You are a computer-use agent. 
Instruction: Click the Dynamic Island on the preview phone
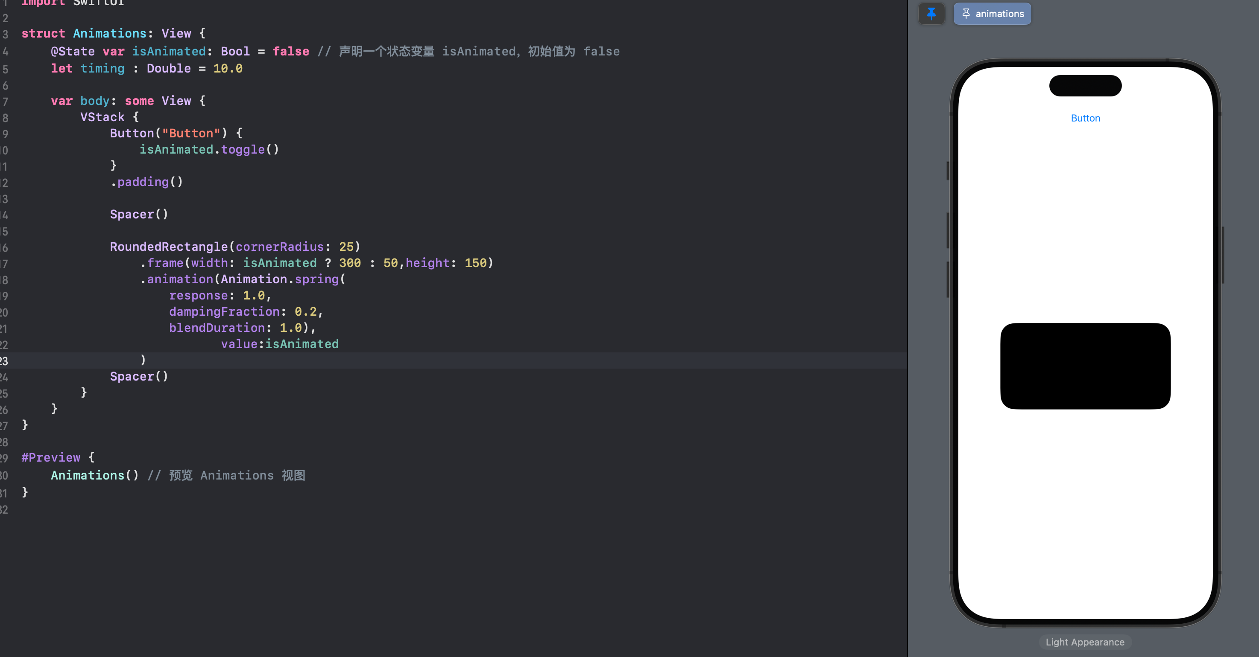click(1086, 86)
